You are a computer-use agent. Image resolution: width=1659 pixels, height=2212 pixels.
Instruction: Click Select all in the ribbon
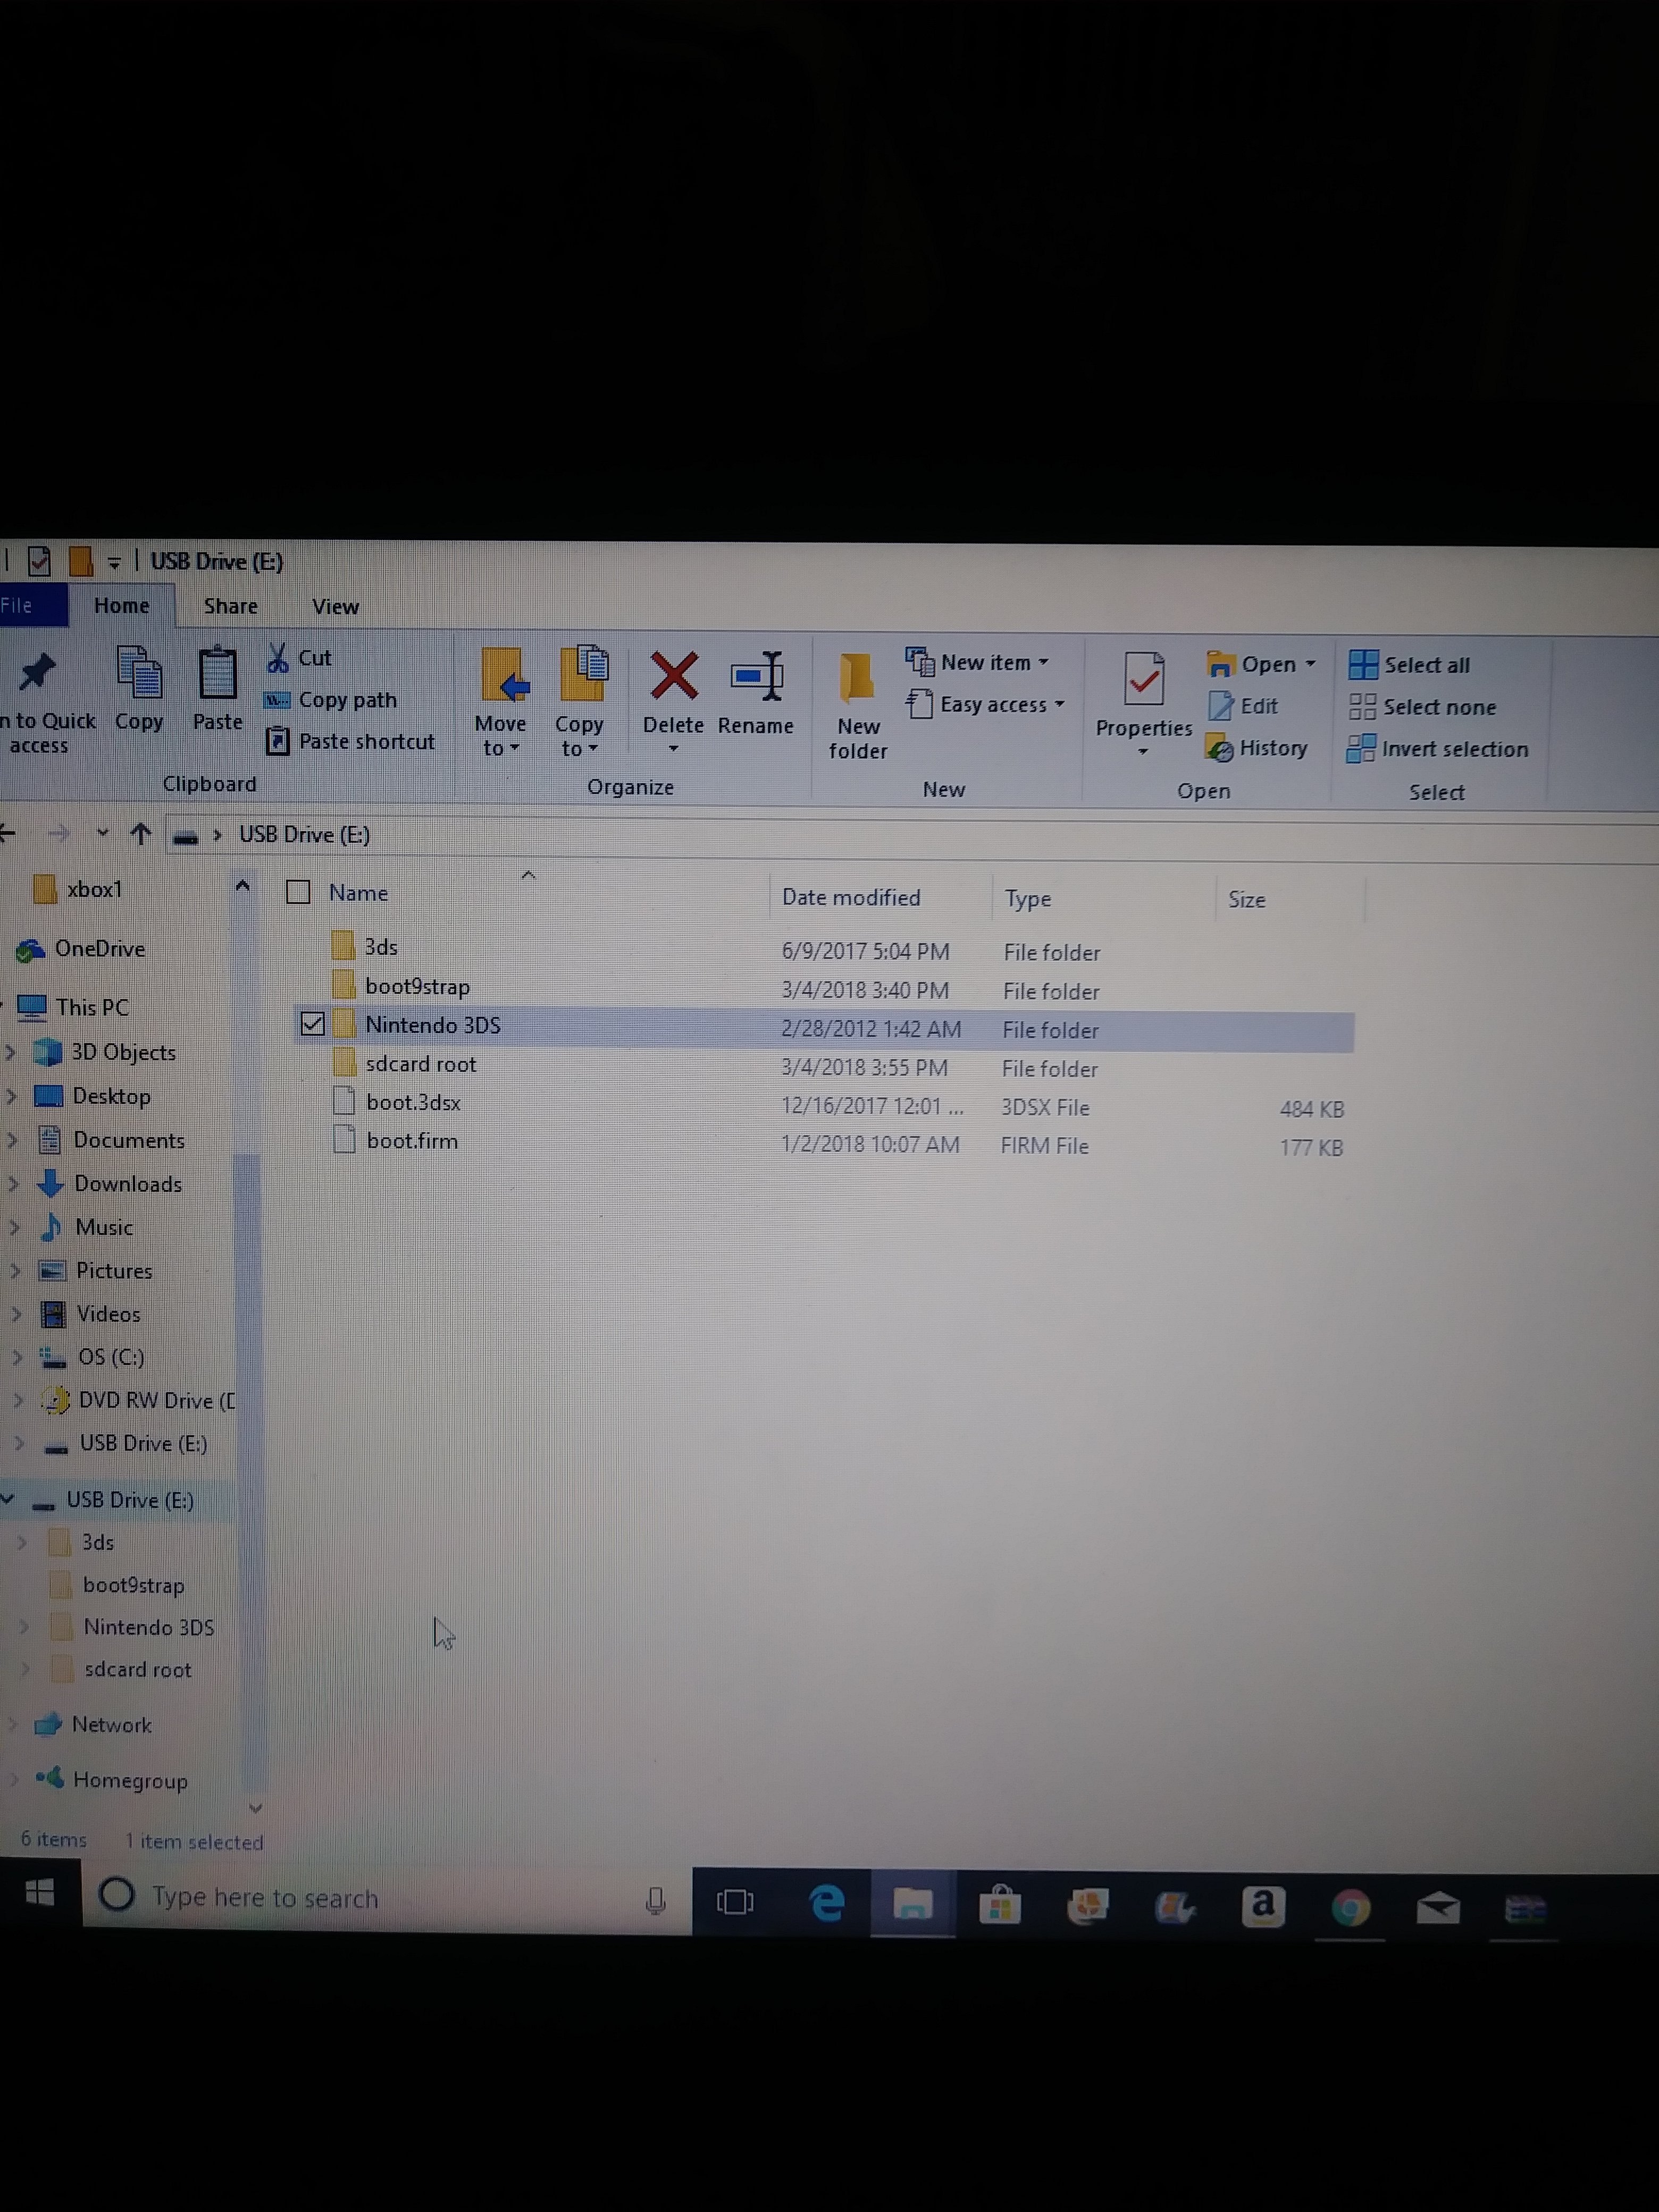(1409, 665)
